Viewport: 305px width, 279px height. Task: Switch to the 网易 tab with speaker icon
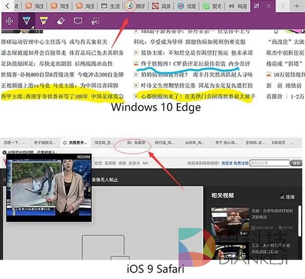click(237, 6)
